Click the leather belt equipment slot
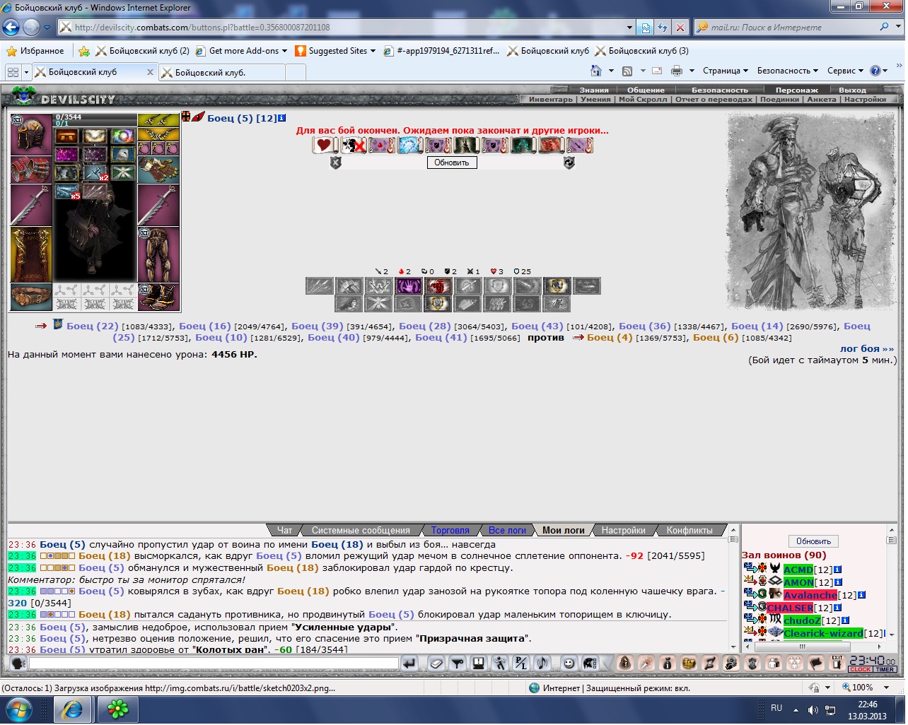 (31, 297)
